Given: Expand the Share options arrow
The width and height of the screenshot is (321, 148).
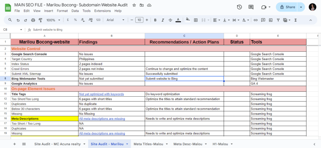Looking at the screenshot, I should (301, 7).
